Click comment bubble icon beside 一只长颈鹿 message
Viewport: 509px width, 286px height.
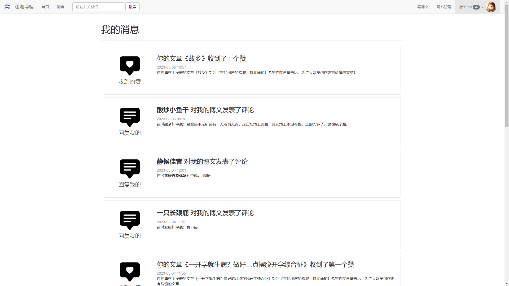(x=130, y=220)
